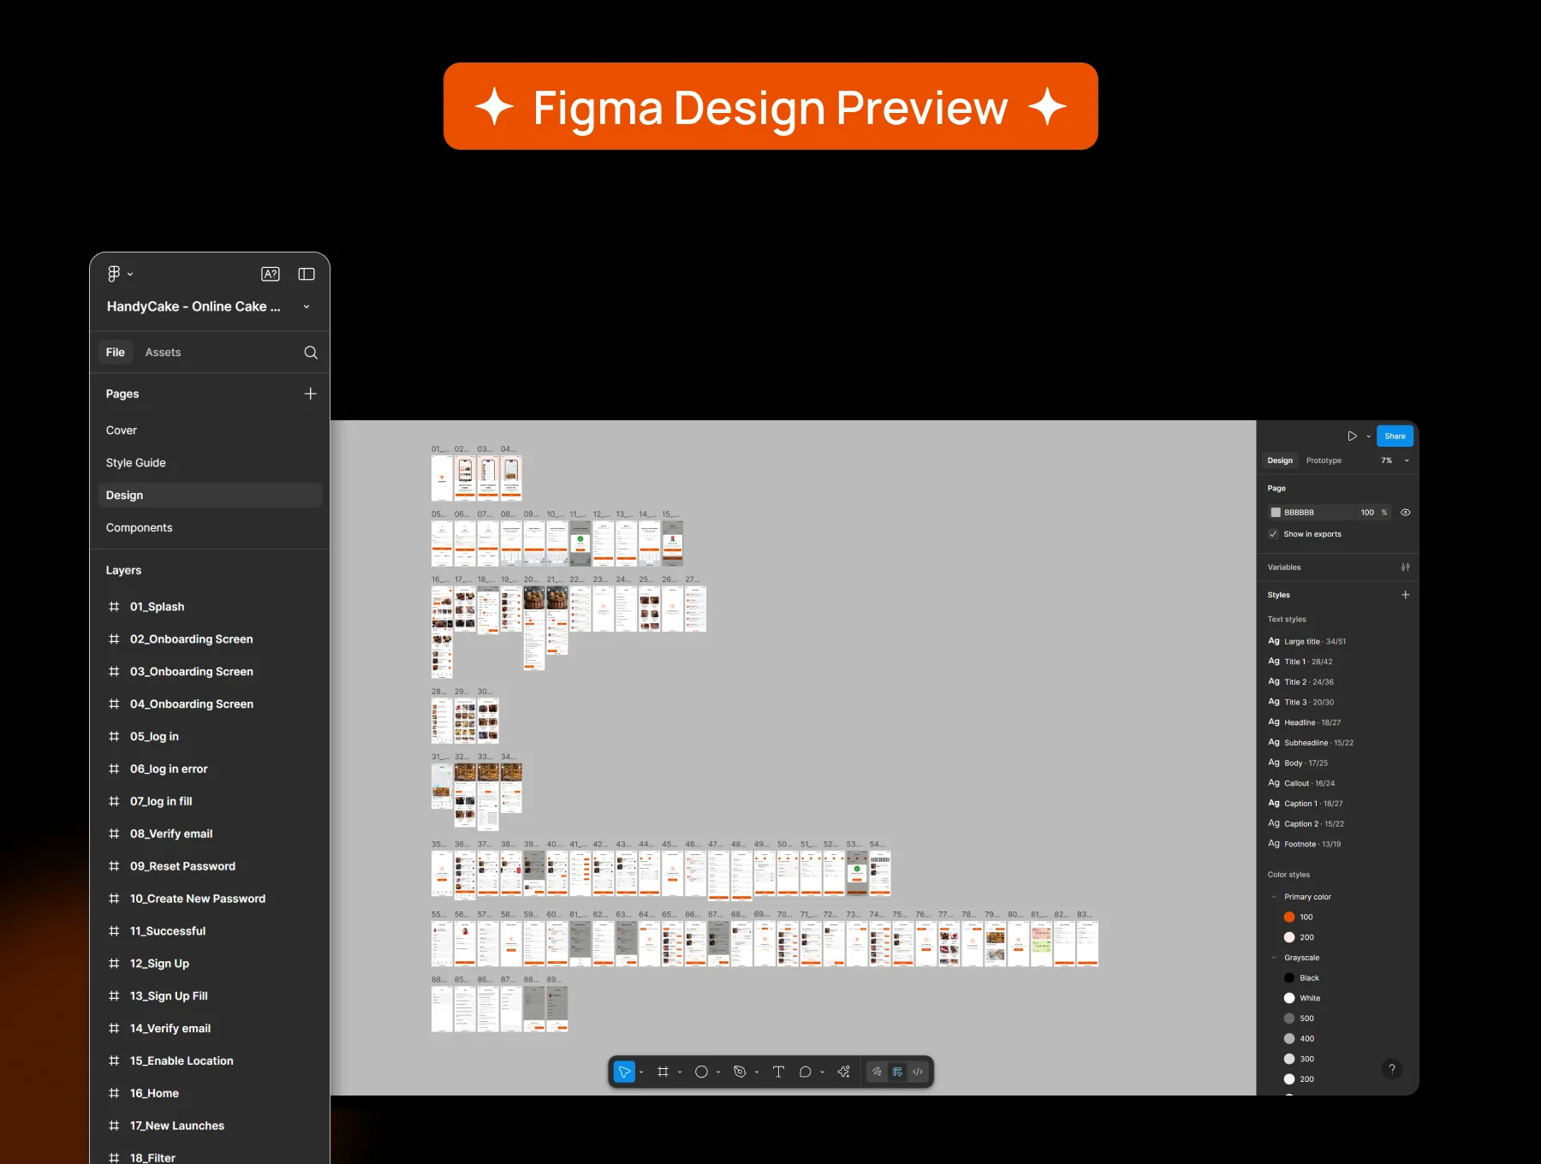Open dropdown arrow next to Figma logo
1541x1164 pixels.
(130, 275)
